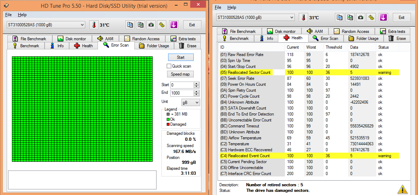Open Help menu in right window
Image resolution: width=418 pixels, height=195 pixels.
[232, 7]
